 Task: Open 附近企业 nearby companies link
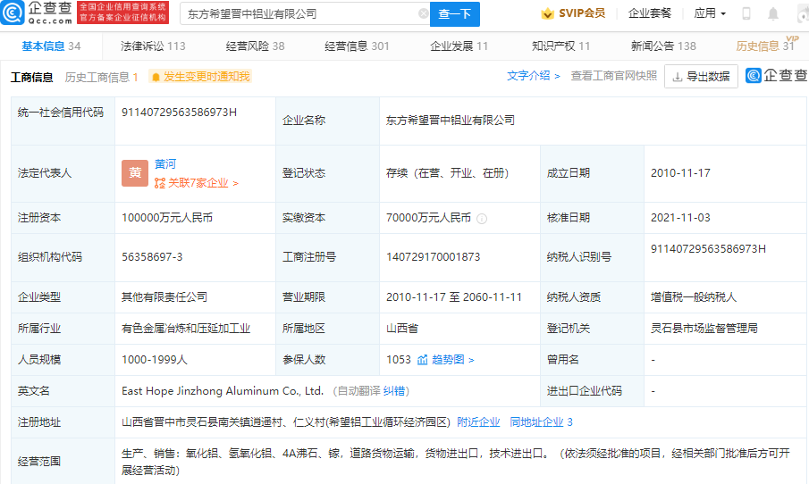pyautogui.click(x=478, y=422)
